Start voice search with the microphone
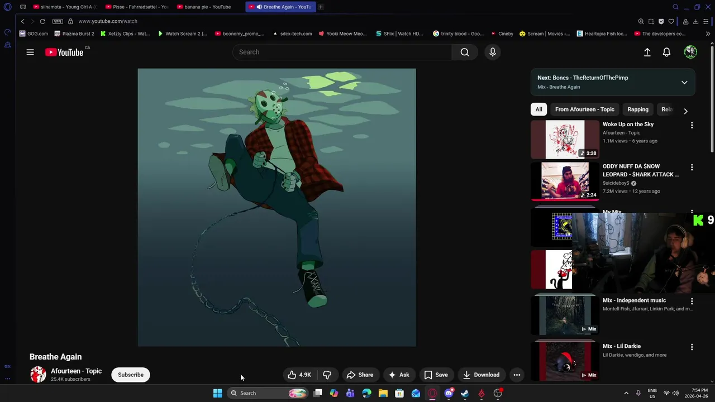This screenshot has height=402, width=715. tap(493, 52)
